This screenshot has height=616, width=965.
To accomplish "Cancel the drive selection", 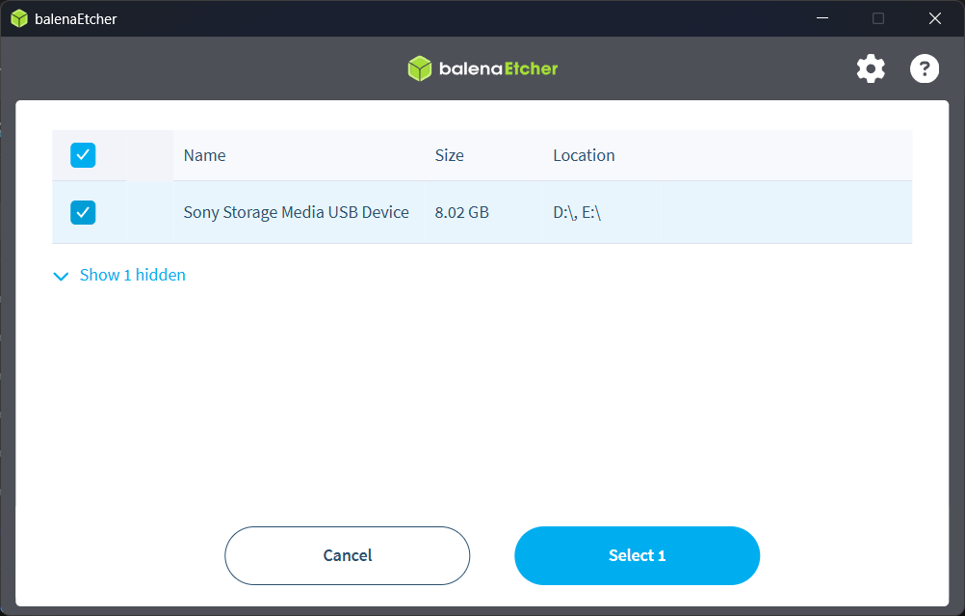I will coord(347,555).
